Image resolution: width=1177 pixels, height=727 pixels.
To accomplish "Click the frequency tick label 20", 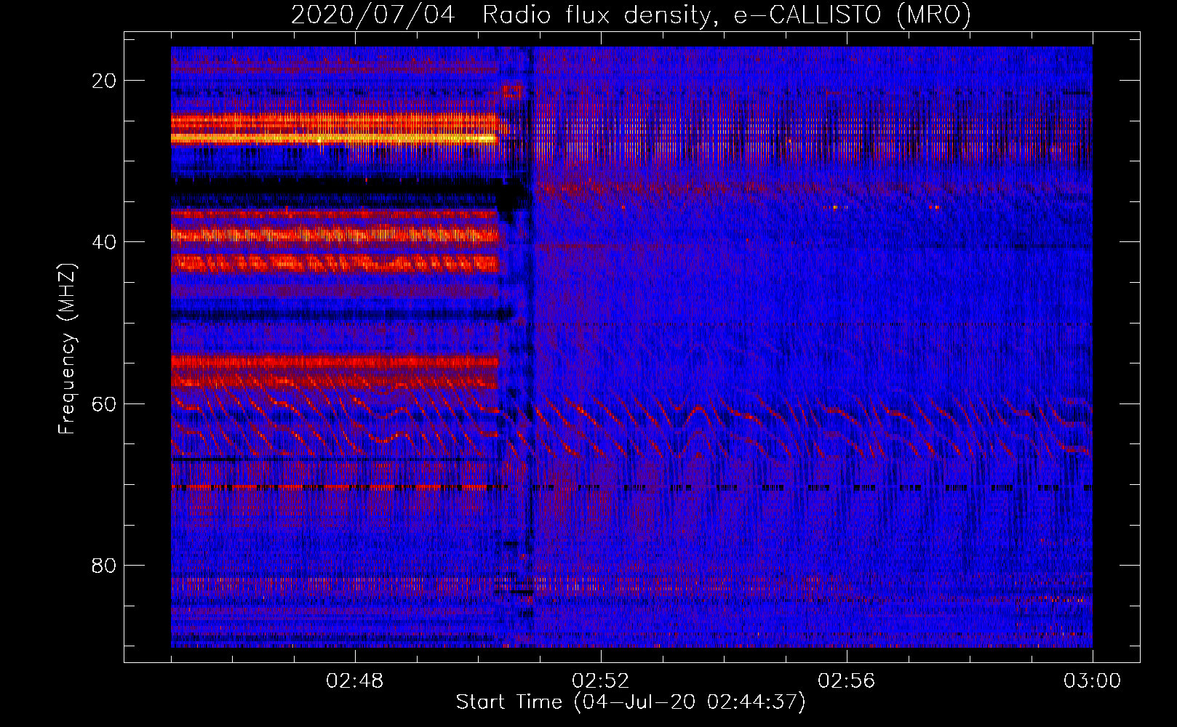I will (104, 81).
